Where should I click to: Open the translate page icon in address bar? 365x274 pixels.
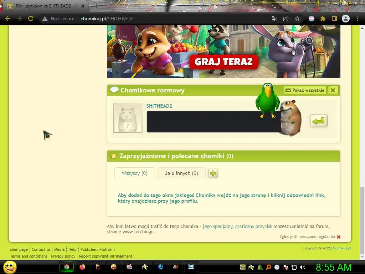coord(274,19)
